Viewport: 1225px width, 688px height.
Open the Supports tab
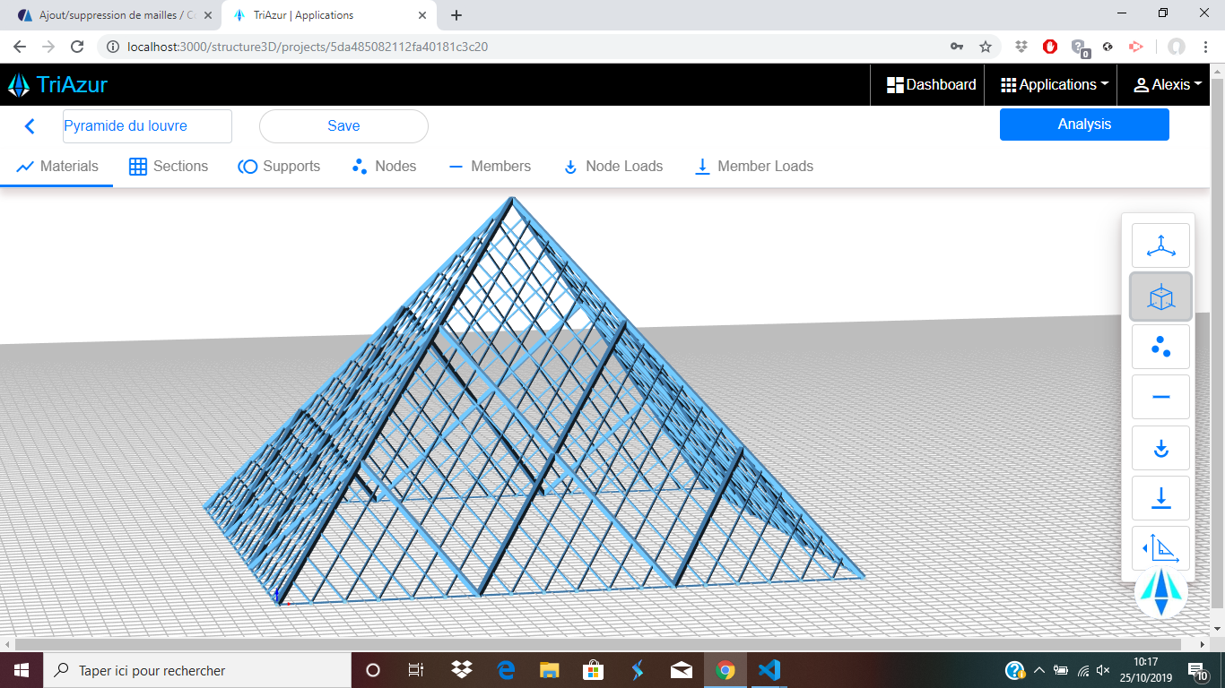[x=279, y=167]
